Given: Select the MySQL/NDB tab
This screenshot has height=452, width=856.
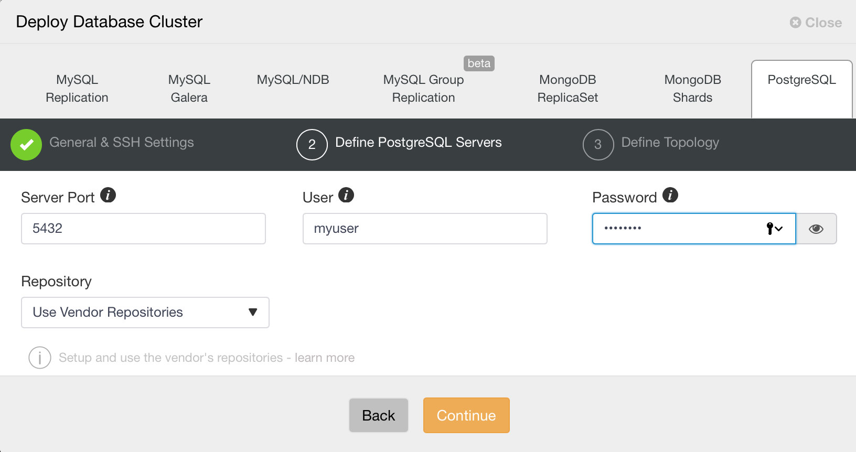Looking at the screenshot, I should [293, 80].
